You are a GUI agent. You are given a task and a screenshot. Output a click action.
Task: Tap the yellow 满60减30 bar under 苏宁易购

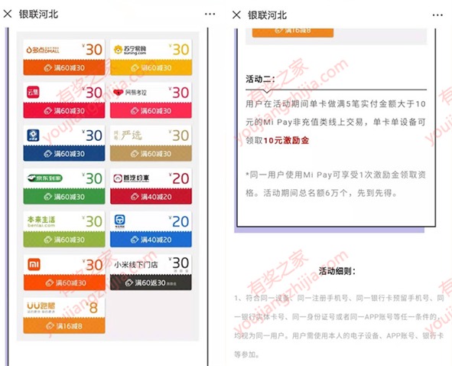point(151,68)
